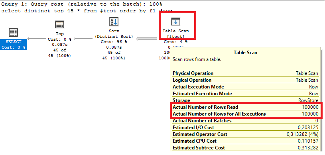Select the Estimated Operator Cost row
This screenshot has height=155, width=325.
pyautogui.click(x=245, y=134)
